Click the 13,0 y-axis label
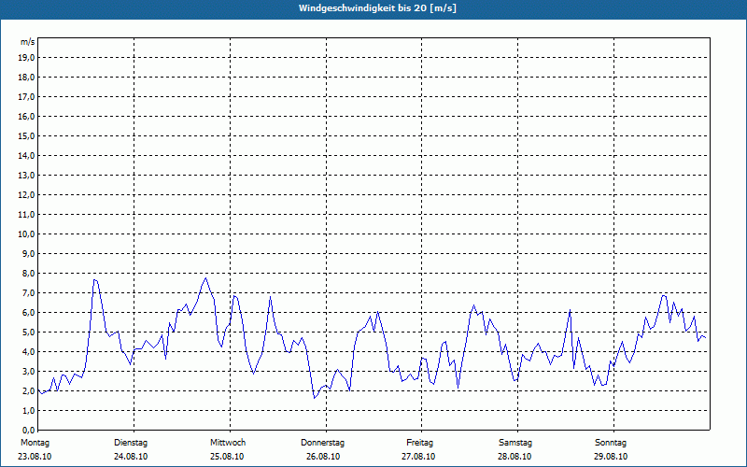The height and width of the screenshot is (467, 747). tap(26, 175)
